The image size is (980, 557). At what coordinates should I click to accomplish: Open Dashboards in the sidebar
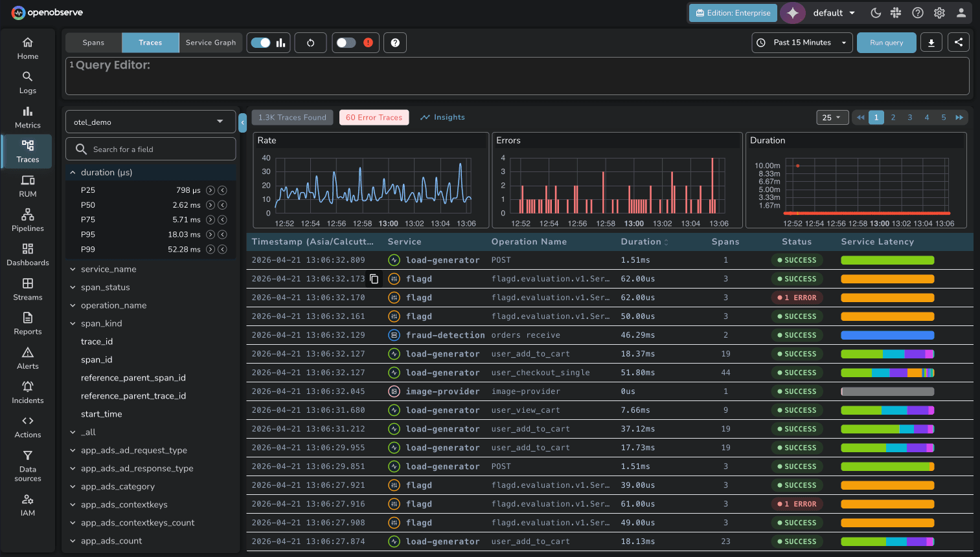[27, 255]
